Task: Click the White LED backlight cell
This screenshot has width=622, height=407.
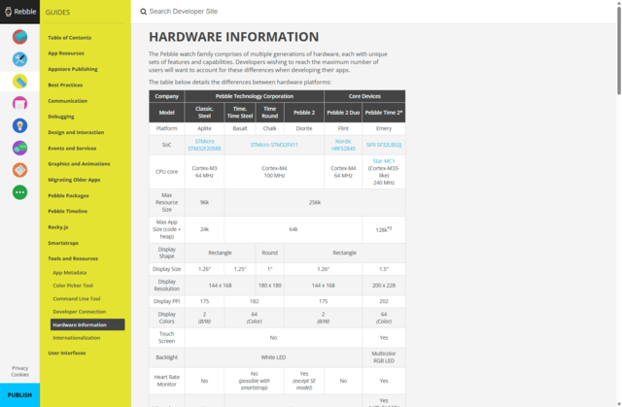Action: [x=273, y=357]
